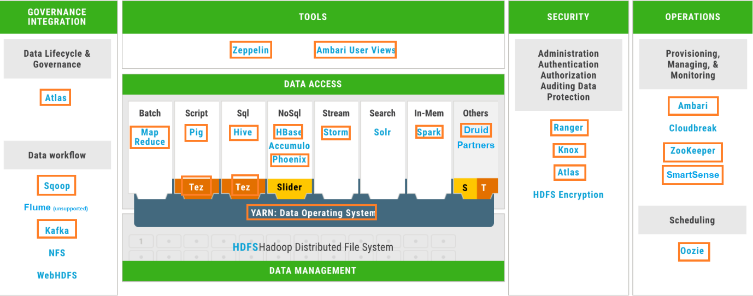Click HBase under NoSql
The width and height of the screenshot is (753, 296).
pos(289,132)
